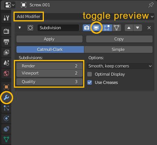Remove the Subdivision modifier

click(x=149, y=28)
